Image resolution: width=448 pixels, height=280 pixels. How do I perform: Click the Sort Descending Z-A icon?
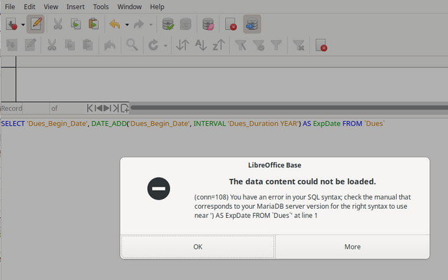pos(219,45)
